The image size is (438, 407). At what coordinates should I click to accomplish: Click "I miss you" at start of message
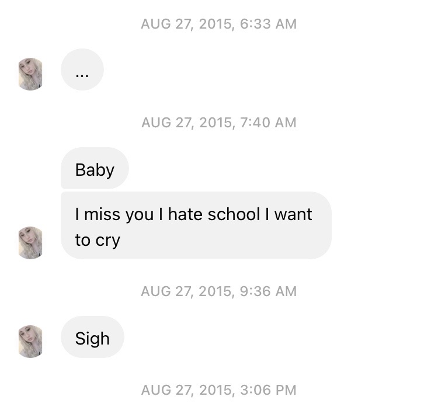click(114, 215)
